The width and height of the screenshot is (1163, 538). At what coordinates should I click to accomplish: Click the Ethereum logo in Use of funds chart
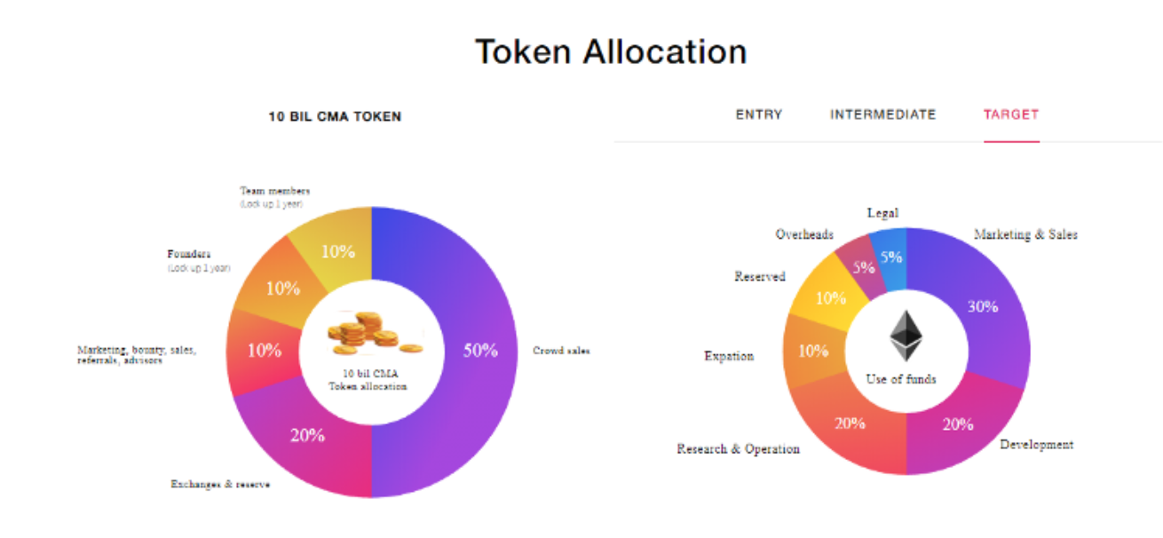click(x=906, y=336)
